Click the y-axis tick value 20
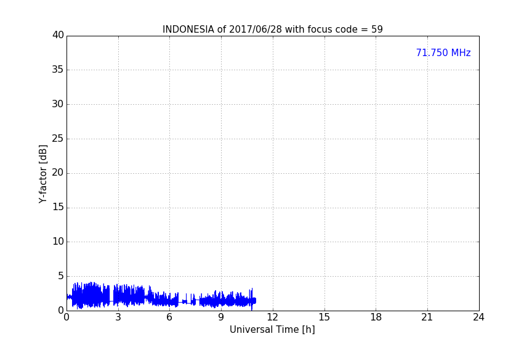 click(58, 173)
